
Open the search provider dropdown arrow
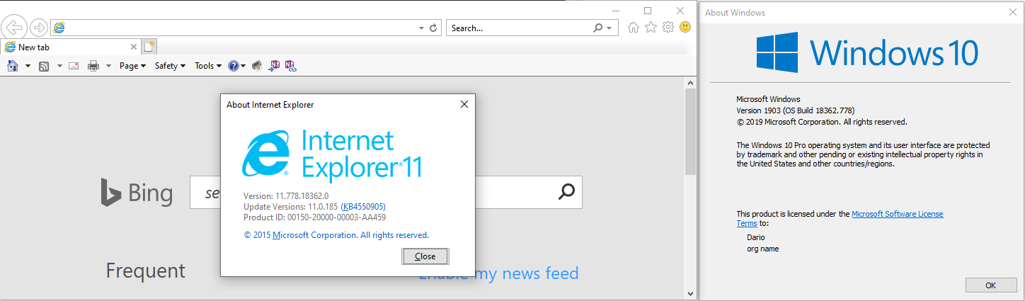[x=609, y=28]
